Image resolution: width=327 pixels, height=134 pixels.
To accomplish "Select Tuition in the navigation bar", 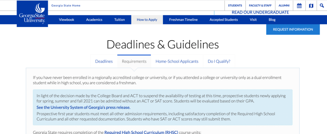I will tap(119, 20).
